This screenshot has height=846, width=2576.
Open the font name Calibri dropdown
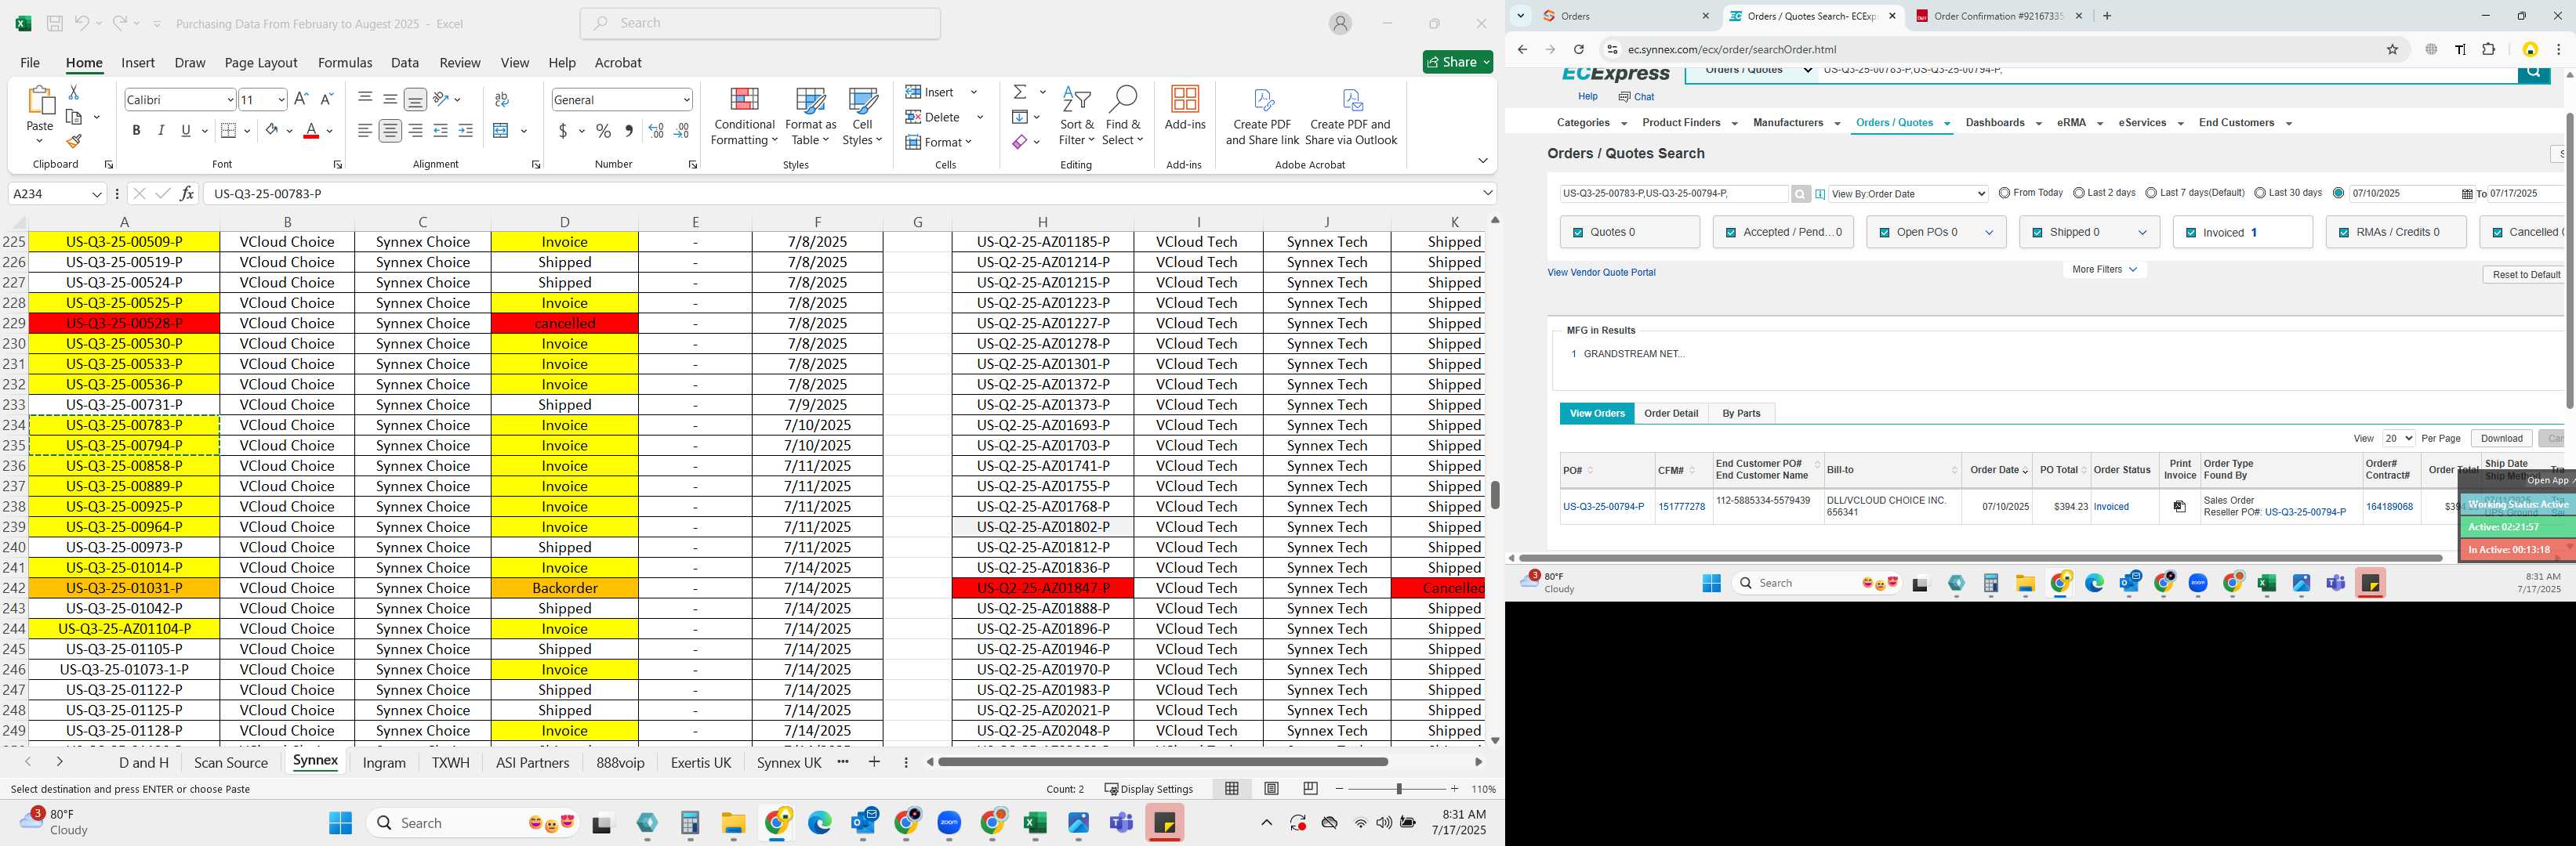pos(230,99)
